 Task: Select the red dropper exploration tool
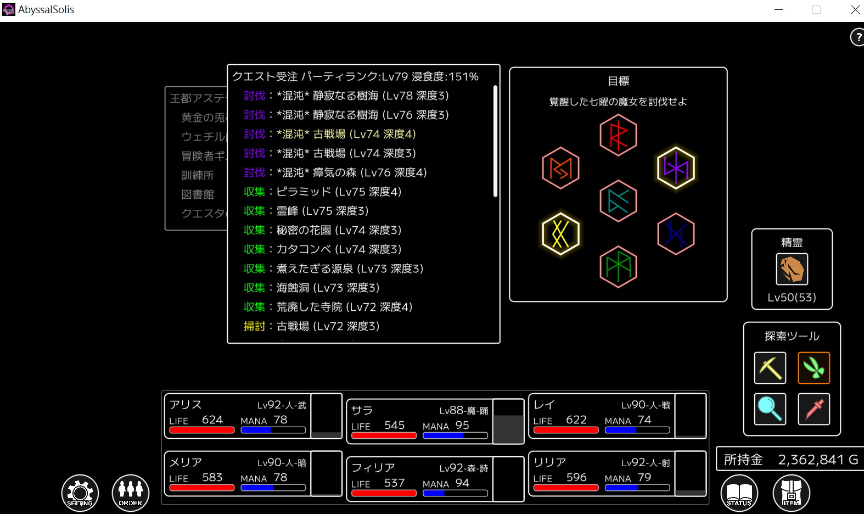814,409
